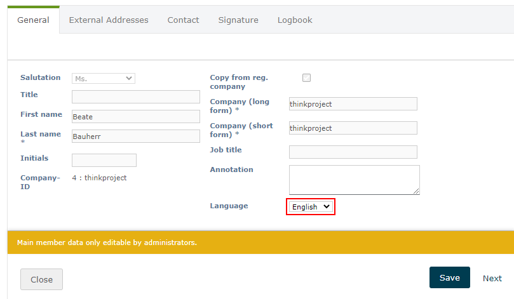Go to the Contact tab

point(183,20)
